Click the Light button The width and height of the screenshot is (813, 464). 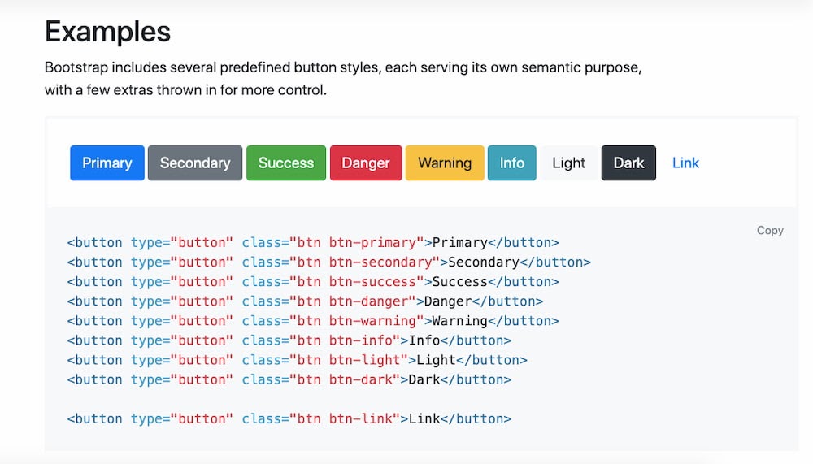coord(569,163)
